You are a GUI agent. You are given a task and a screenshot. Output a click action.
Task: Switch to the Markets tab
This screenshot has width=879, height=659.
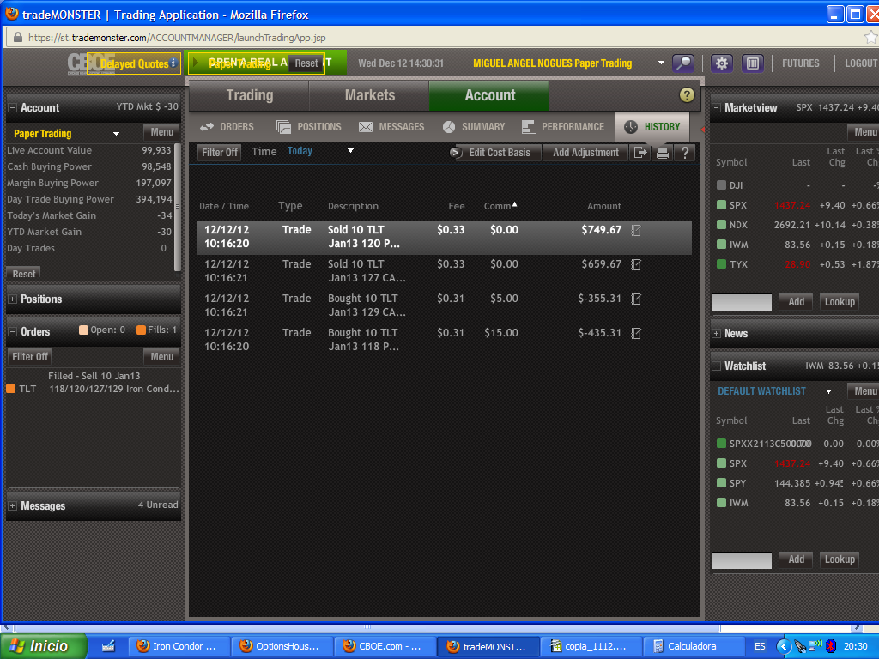(369, 95)
